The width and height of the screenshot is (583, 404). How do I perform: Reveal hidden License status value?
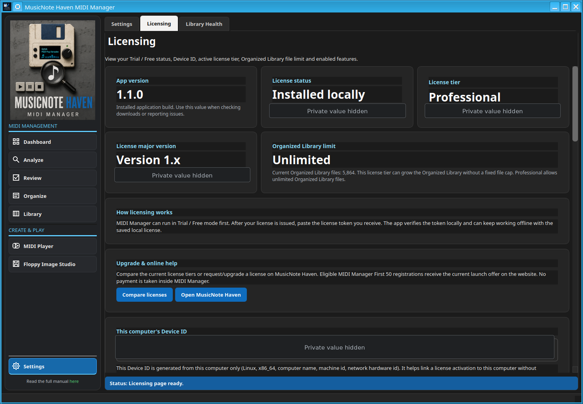(337, 111)
